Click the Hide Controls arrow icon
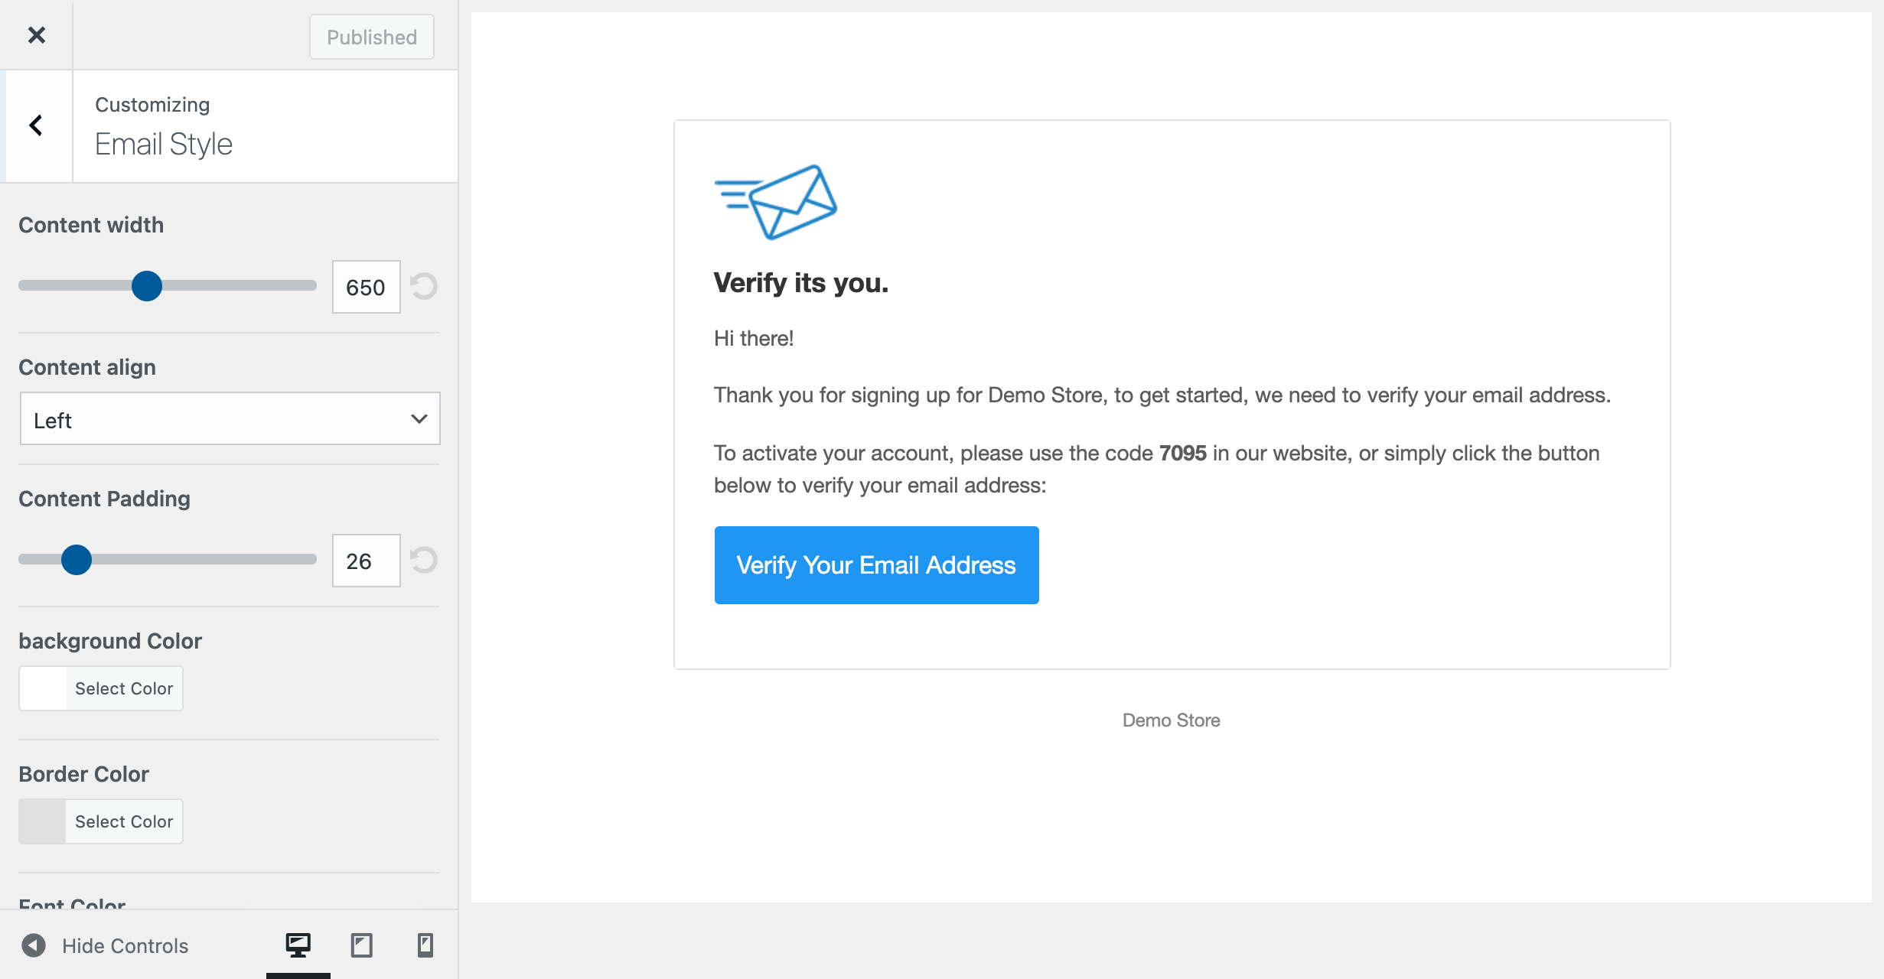 [32, 945]
